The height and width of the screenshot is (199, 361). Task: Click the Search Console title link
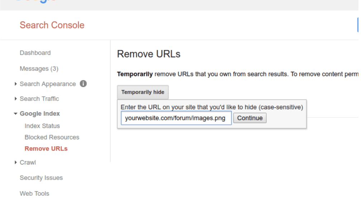(x=52, y=25)
